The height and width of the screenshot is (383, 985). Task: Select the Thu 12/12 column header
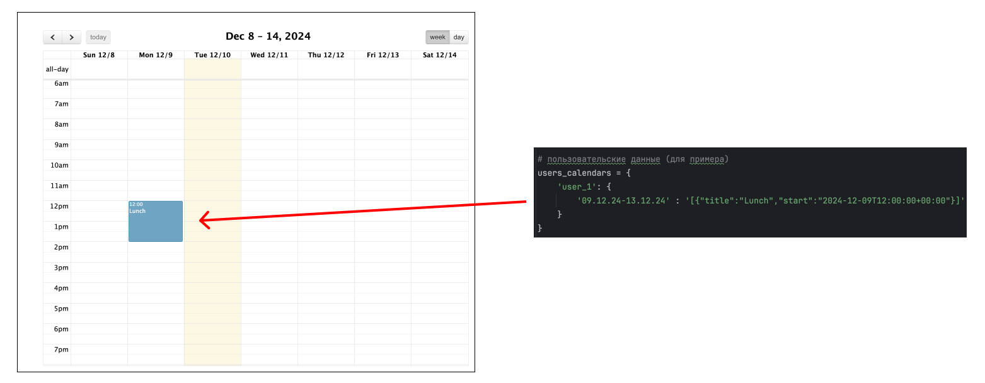point(326,55)
